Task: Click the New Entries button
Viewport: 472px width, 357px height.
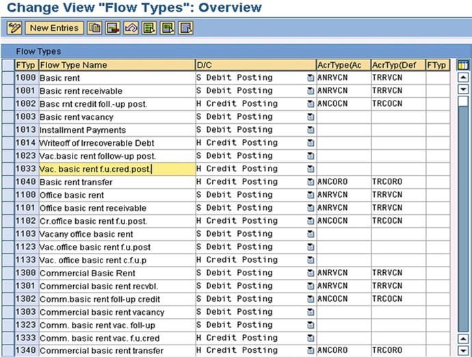Action: pos(54,28)
